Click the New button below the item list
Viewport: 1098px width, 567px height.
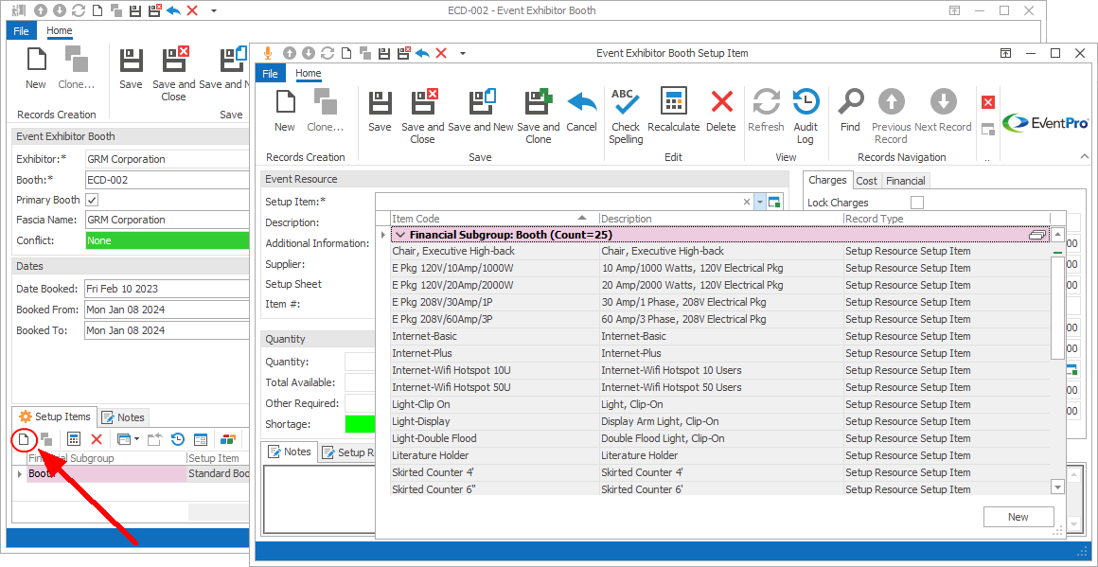[1018, 517]
